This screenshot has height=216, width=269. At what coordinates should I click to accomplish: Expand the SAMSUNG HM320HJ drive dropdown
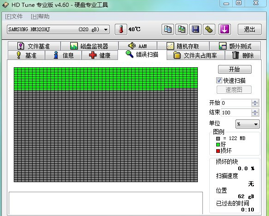click(106, 30)
